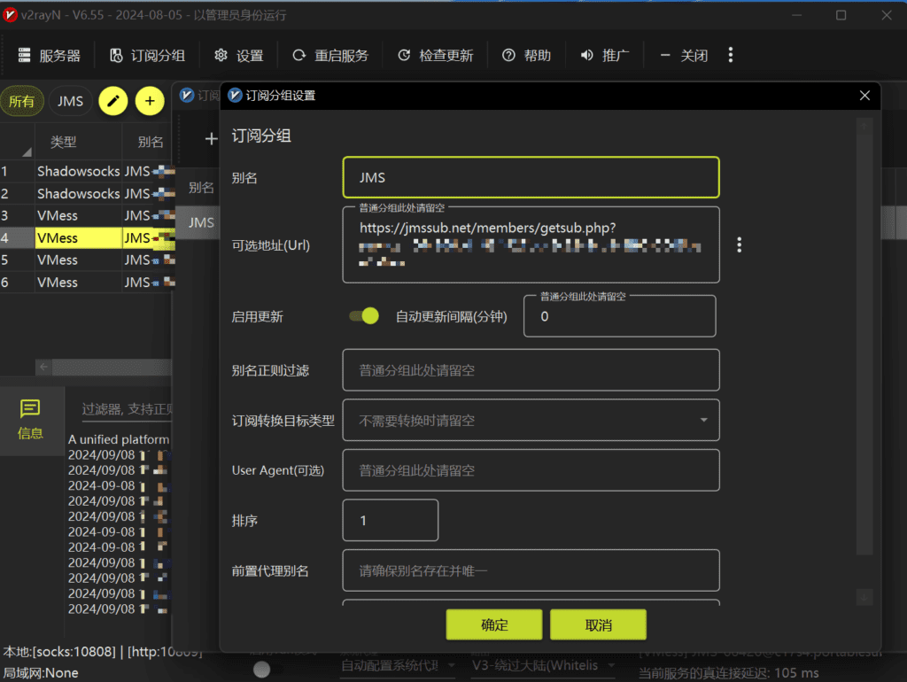Open the 设置 menu
The width and height of the screenshot is (907, 682).
pyautogui.click(x=238, y=56)
